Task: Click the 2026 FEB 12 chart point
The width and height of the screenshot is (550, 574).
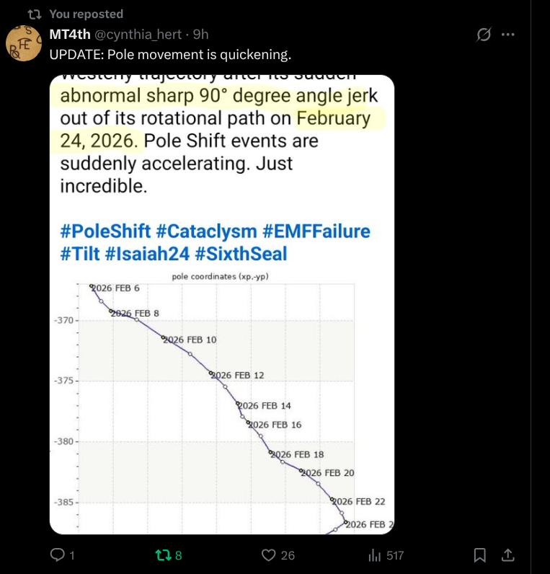Action: (210, 374)
